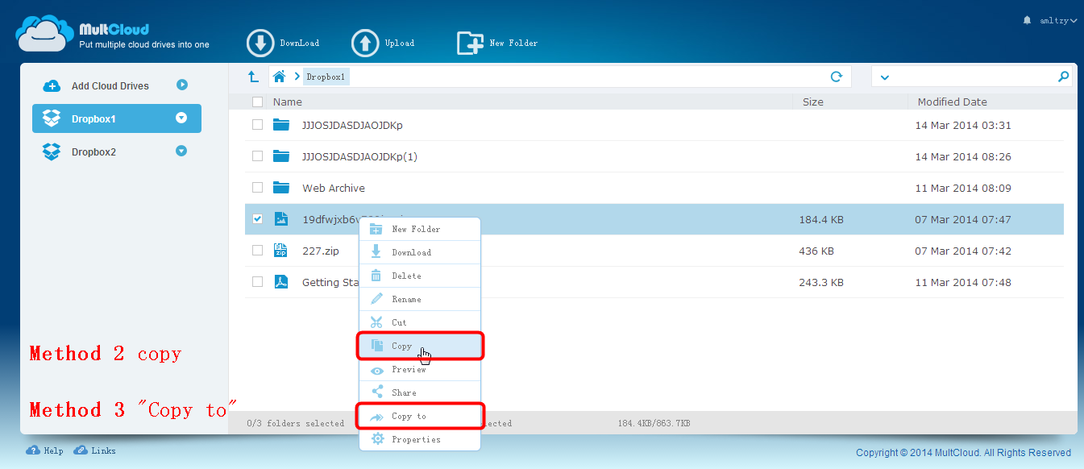Expand the Add Cloud Drives arrow

[x=182, y=85]
